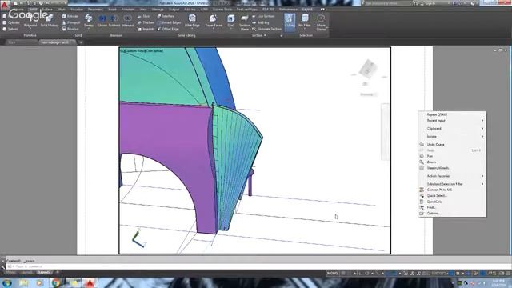Choose Zoom from context menu
The height and width of the screenshot is (288, 512).
452,162
